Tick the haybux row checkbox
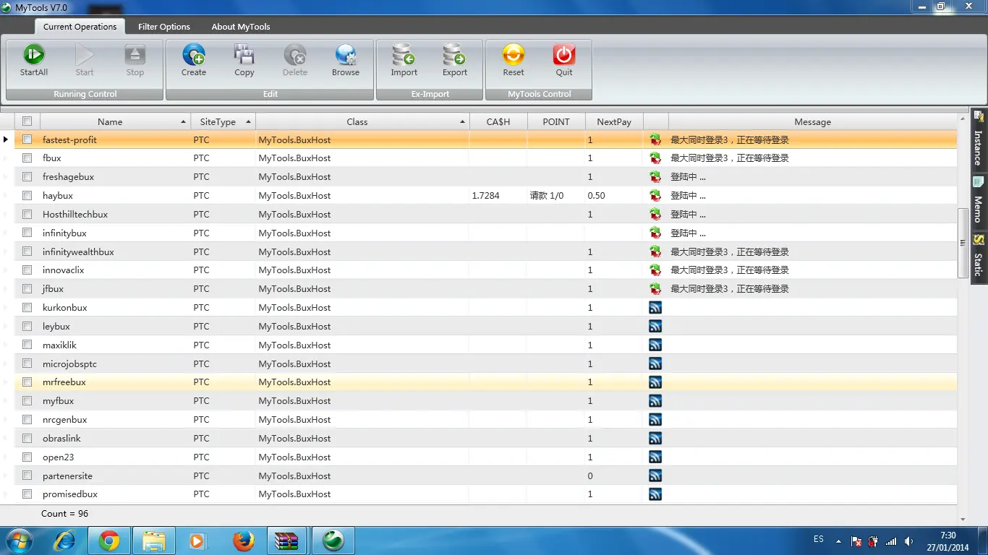This screenshot has width=988, height=555. coord(27,195)
